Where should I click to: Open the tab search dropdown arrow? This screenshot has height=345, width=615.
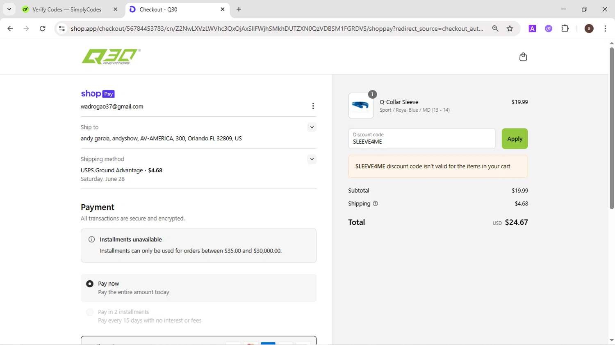9,9
